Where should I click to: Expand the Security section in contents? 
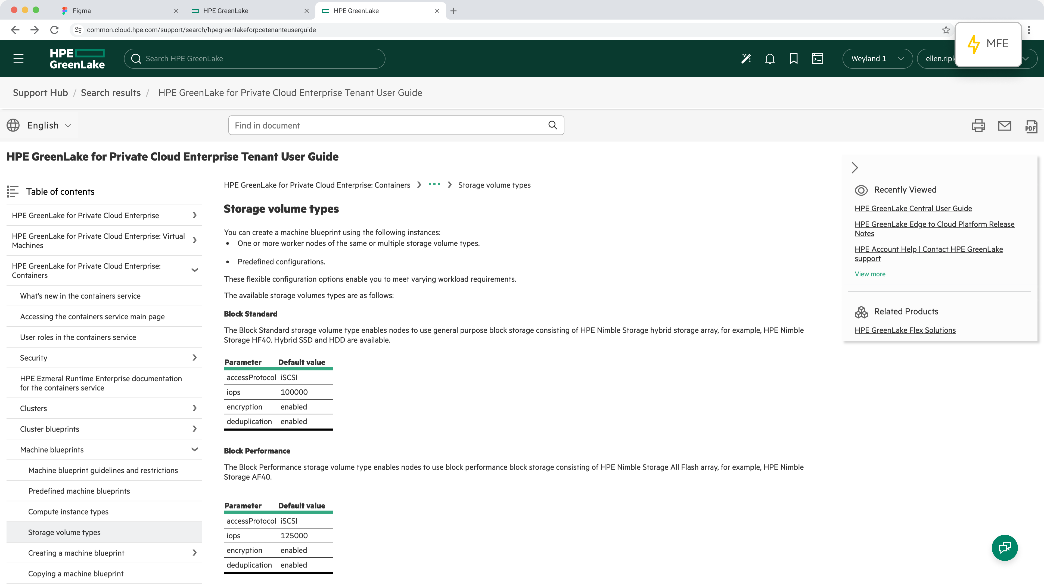pyautogui.click(x=195, y=357)
